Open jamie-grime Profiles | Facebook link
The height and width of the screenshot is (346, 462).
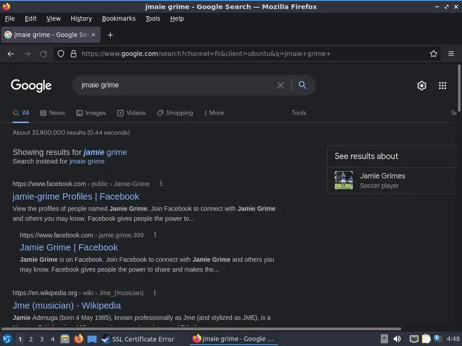[x=76, y=196]
